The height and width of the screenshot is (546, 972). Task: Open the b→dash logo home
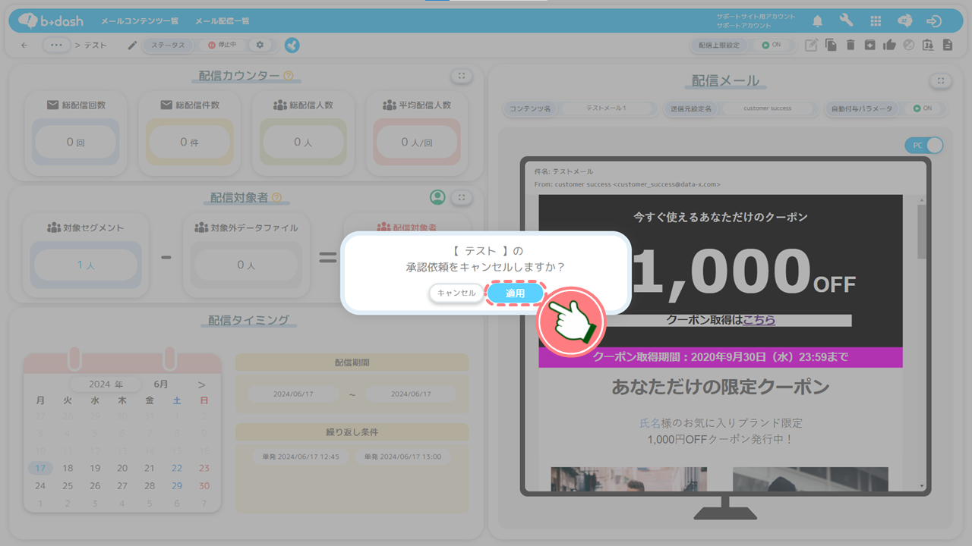[51, 20]
